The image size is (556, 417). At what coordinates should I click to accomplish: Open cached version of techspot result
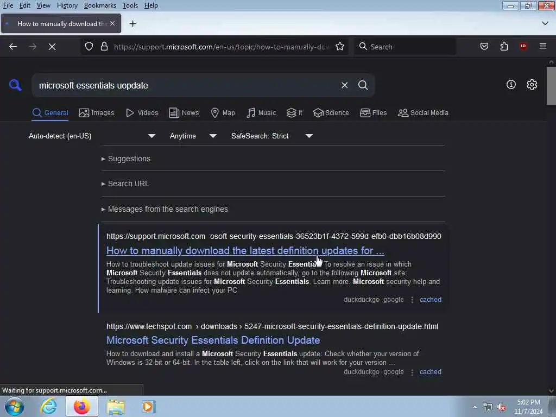[431, 372]
